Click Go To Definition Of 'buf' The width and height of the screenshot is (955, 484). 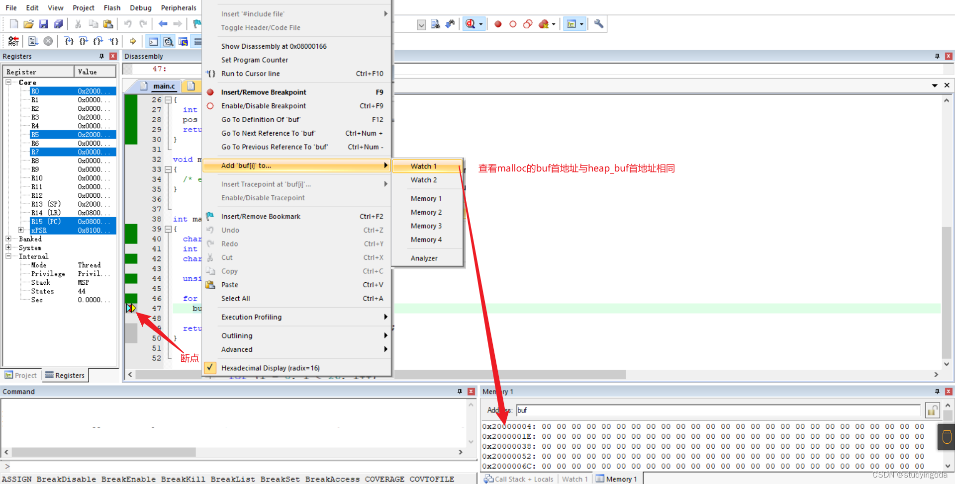coord(296,119)
